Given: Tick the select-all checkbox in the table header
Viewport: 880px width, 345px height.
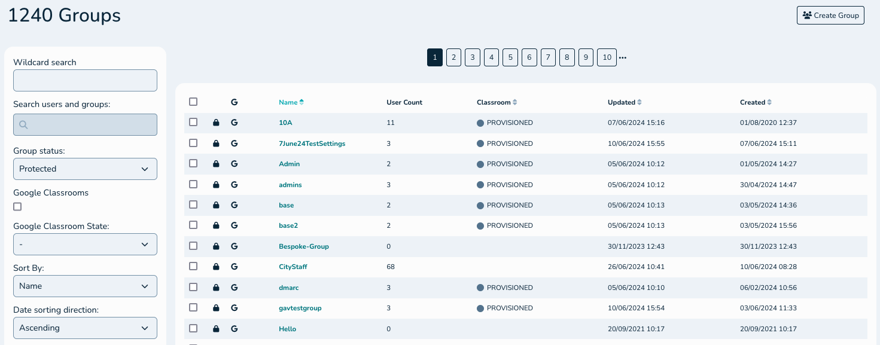Looking at the screenshot, I should coord(193,102).
